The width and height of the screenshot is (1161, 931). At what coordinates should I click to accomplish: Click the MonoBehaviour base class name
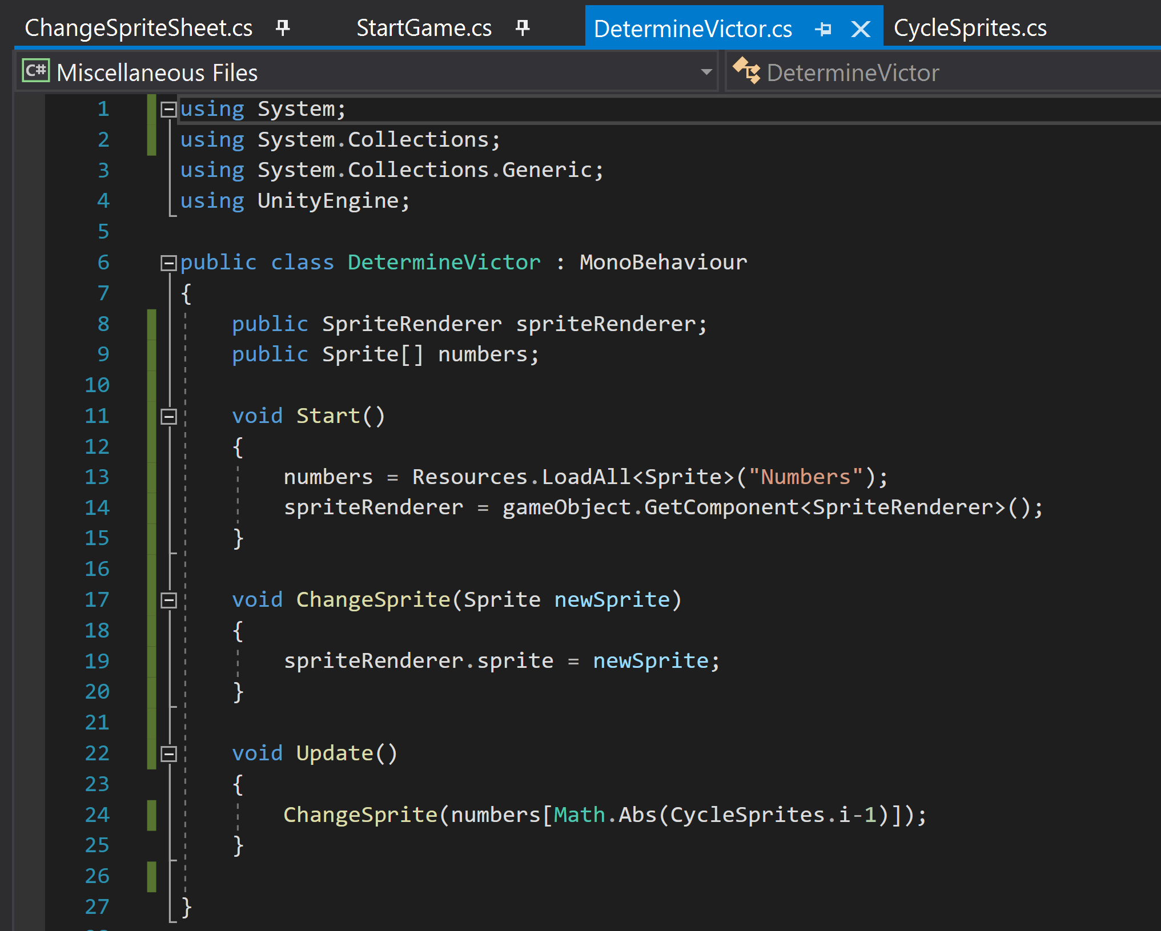point(663,262)
